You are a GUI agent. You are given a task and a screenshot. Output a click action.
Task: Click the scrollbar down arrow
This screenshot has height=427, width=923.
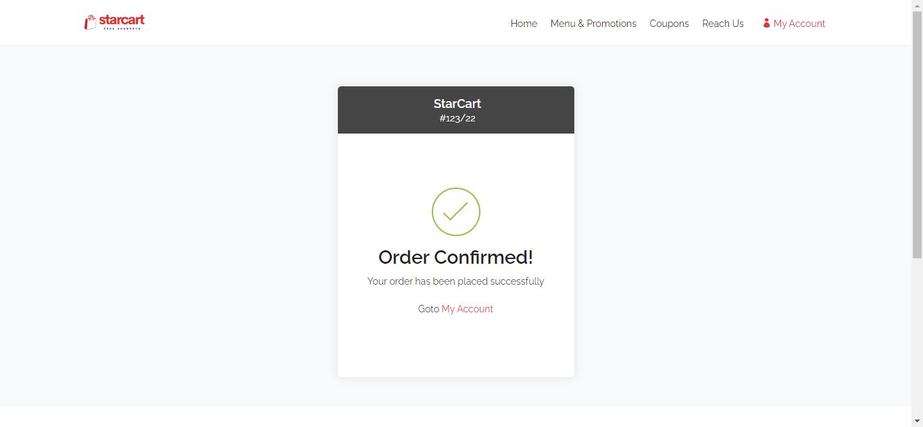click(x=917, y=422)
